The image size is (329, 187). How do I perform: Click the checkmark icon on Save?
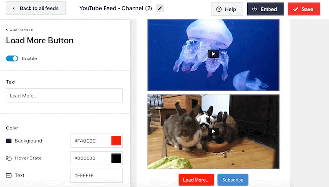coord(296,9)
